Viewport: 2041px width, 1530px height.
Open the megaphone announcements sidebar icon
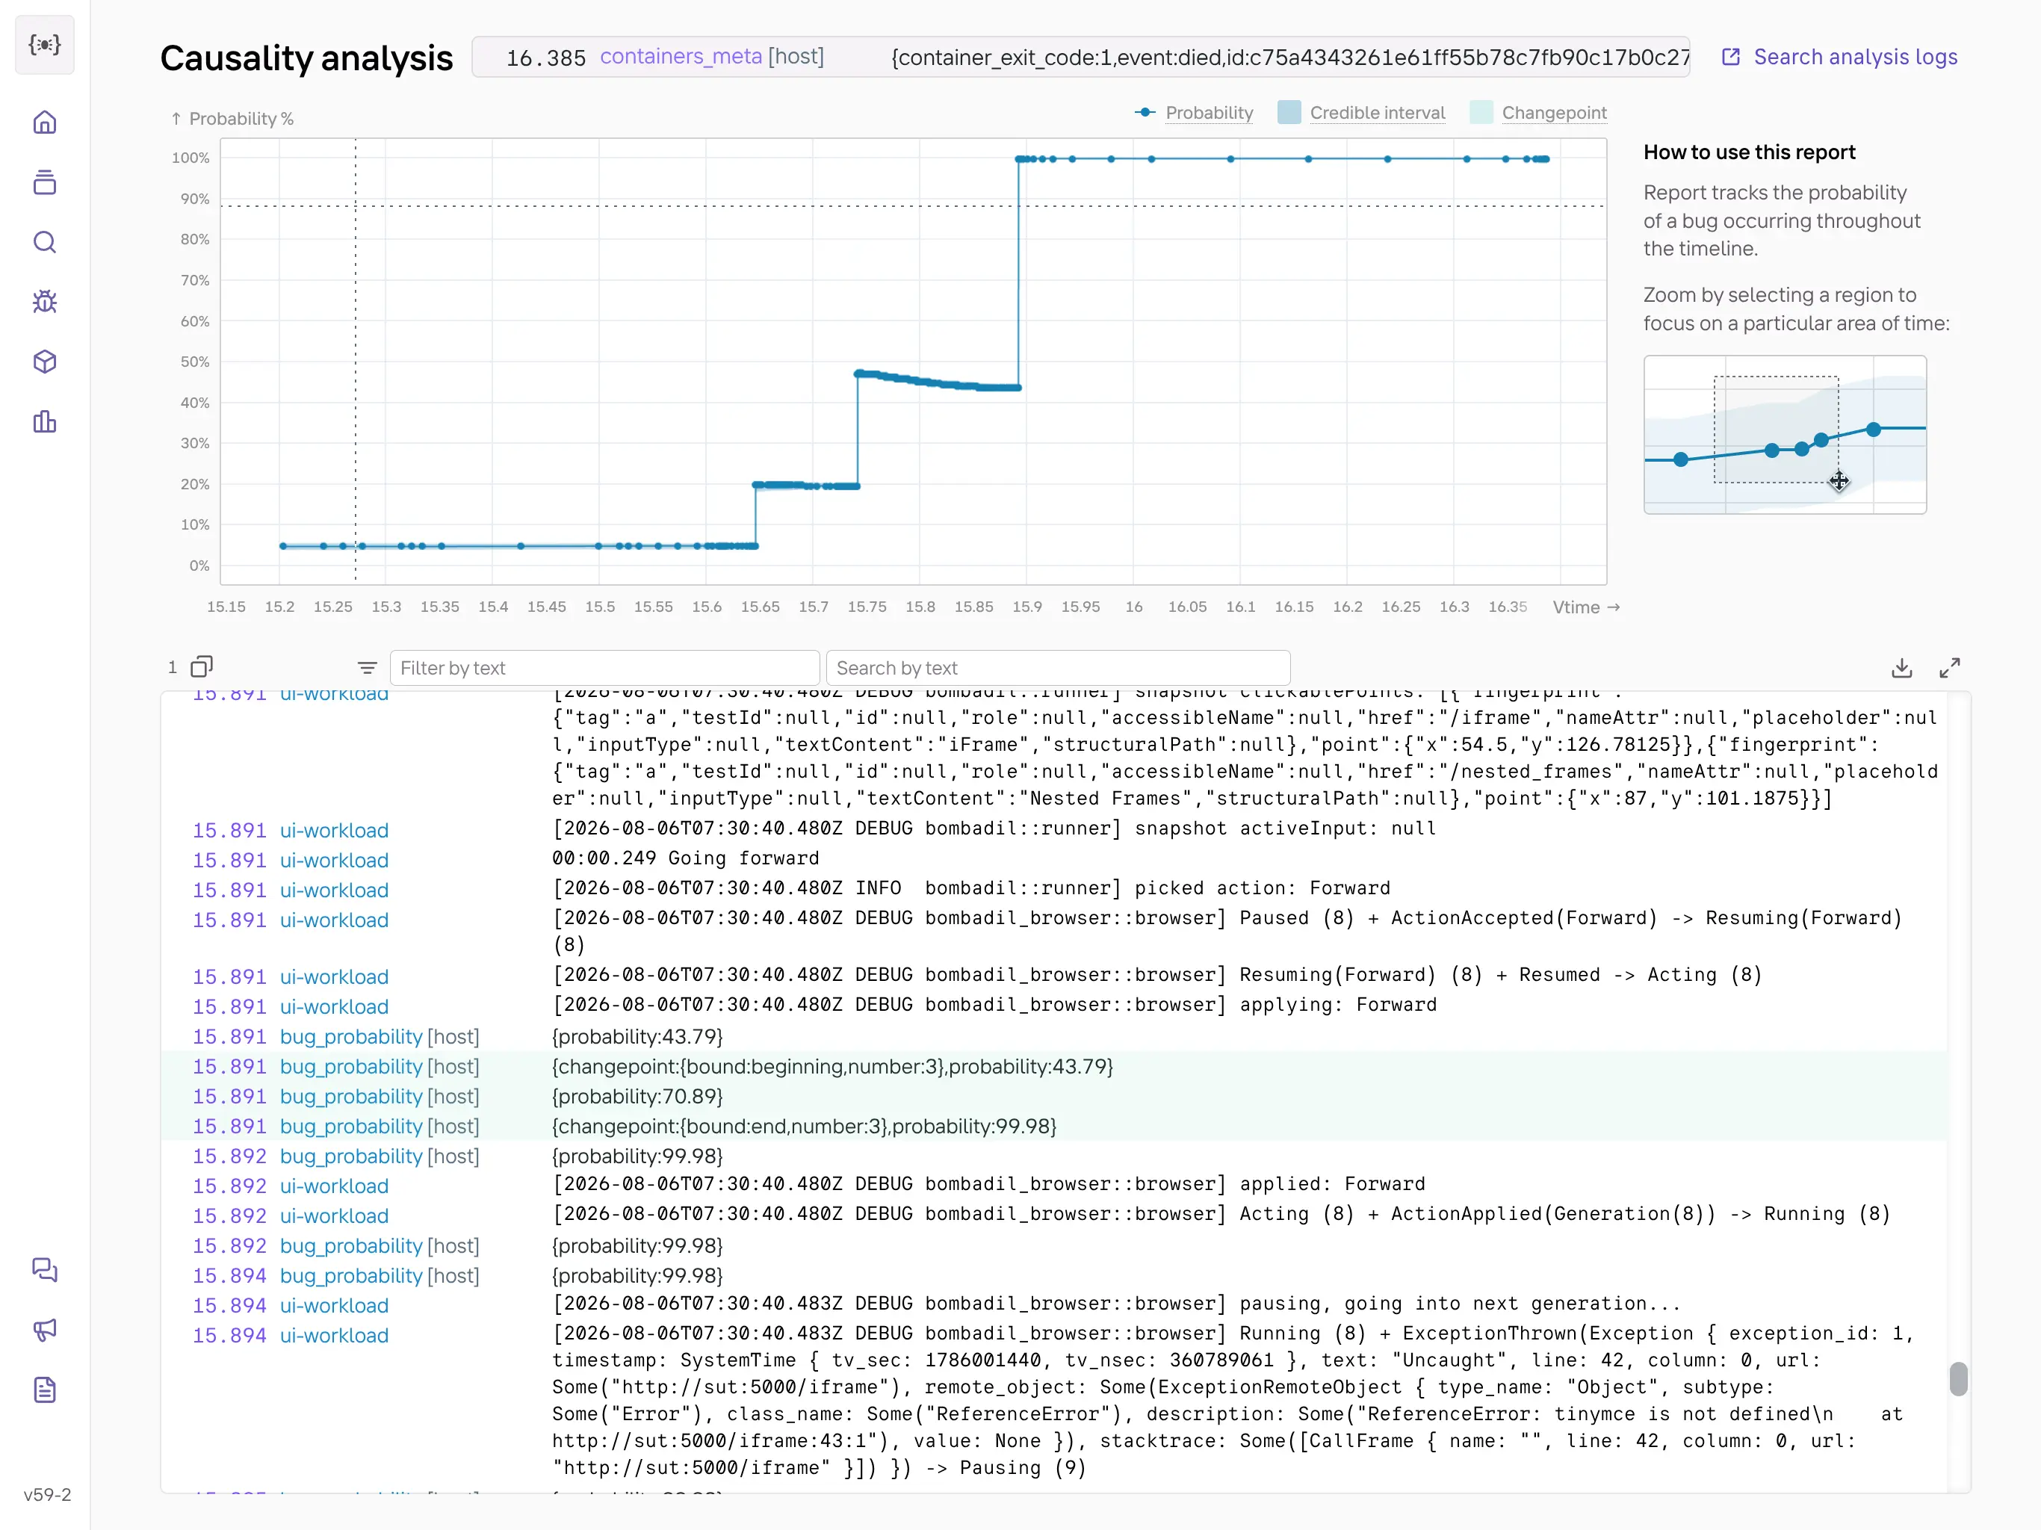(x=44, y=1330)
